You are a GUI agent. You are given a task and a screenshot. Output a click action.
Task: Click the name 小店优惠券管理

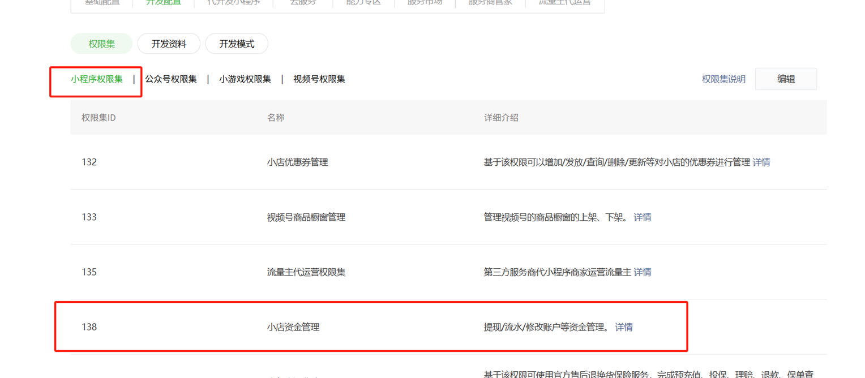[x=298, y=162]
